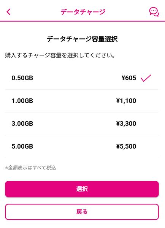Open the chat support icon
The image size is (165, 228).
(x=154, y=12)
